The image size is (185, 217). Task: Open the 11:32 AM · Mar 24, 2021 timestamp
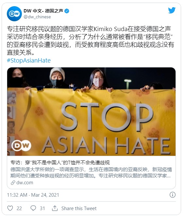pos(33,195)
